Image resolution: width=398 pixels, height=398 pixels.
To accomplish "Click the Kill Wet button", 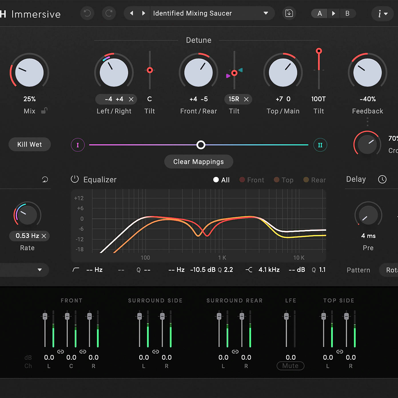I will click(x=29, y=144).
